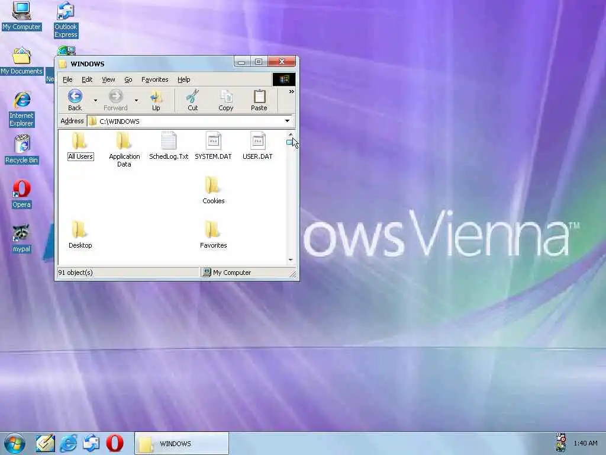This screenshot has width=606, height=455.
Task: Open the File menu
Action: coord(67,80)
